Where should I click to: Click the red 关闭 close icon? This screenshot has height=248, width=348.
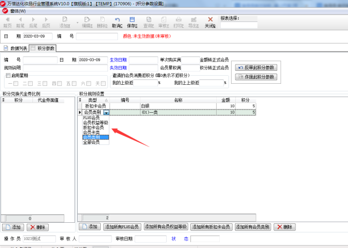tap(210, 23)
